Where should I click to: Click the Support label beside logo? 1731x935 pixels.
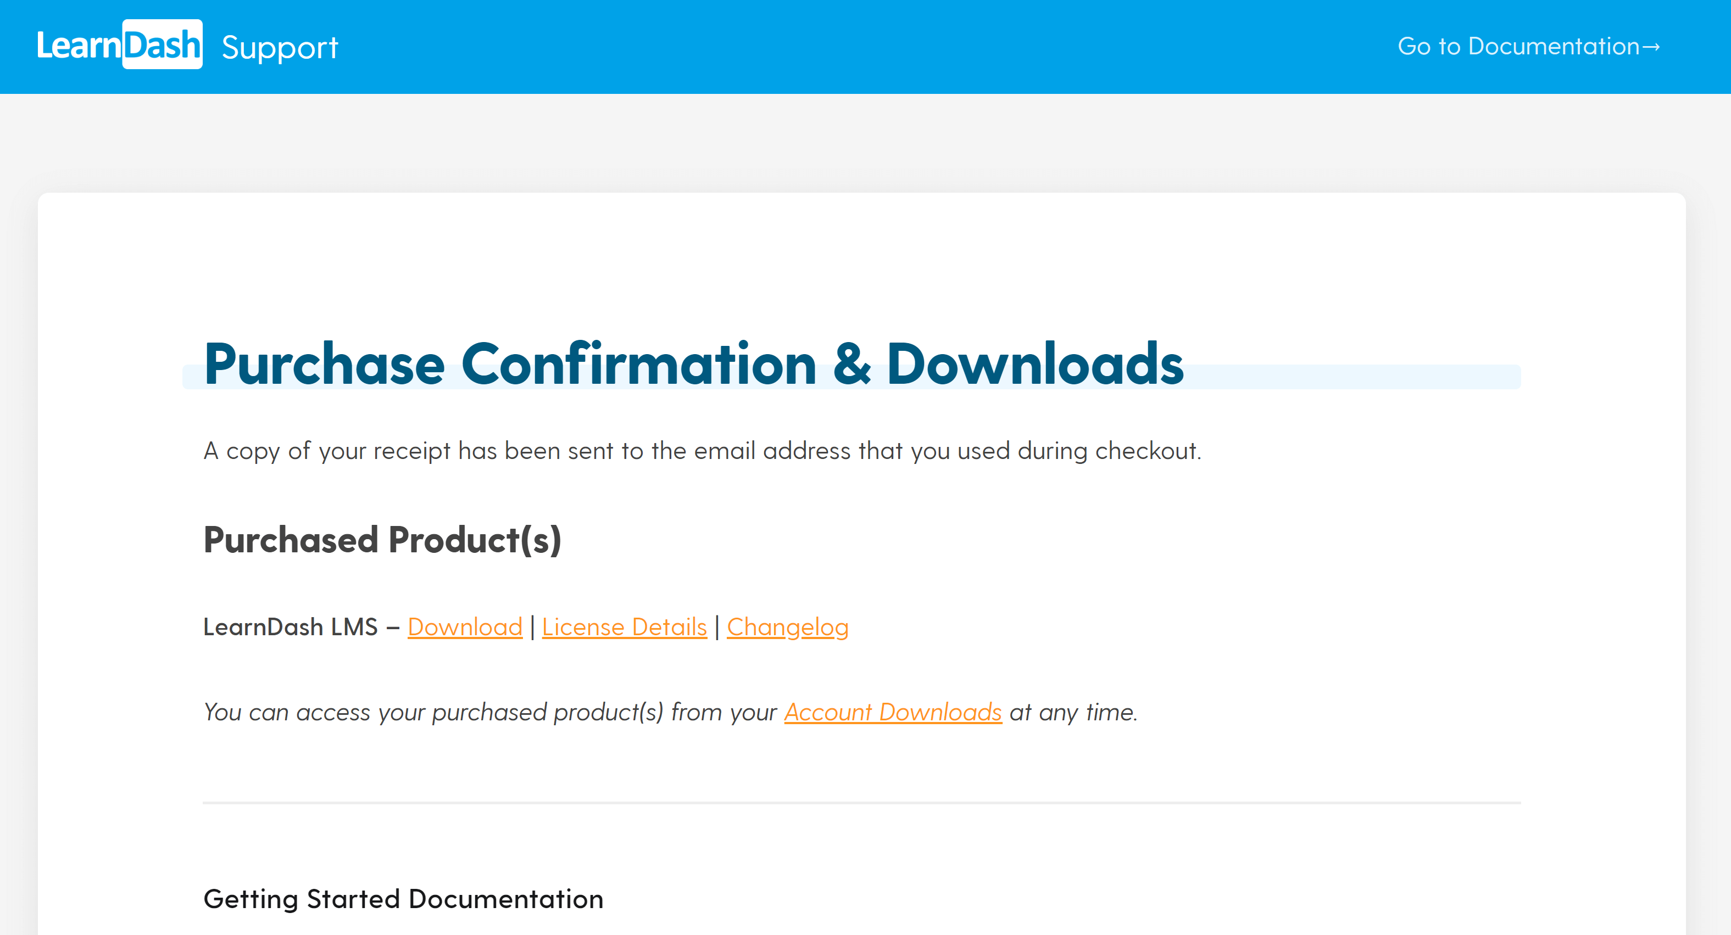[x=280, y=48]
